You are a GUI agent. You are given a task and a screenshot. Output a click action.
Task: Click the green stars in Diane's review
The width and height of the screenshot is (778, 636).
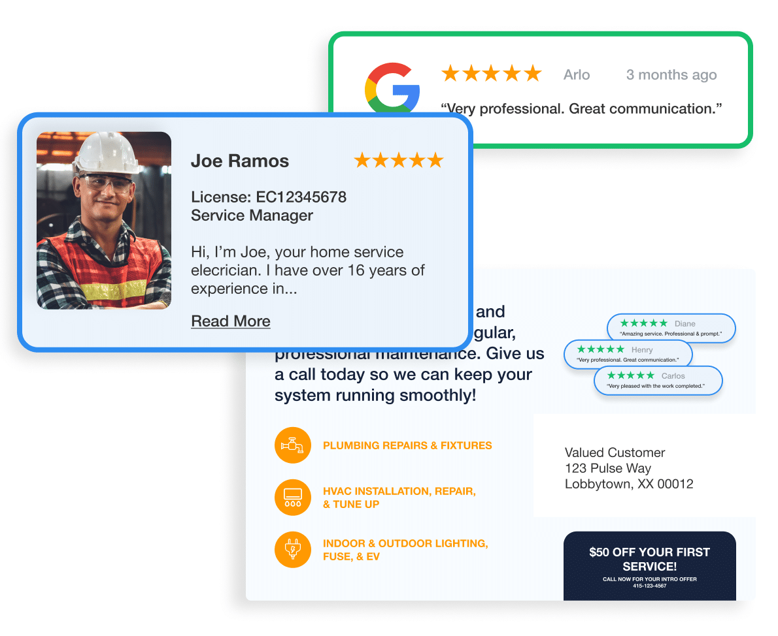(643, 323)
